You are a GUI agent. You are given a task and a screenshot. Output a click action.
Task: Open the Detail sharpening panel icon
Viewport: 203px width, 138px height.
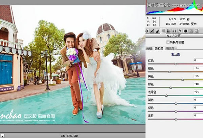158,31
